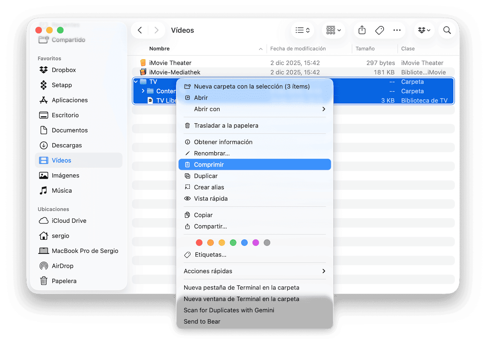This screenshot has width=486, height=342.
Task: Select MacBook Pro de Sergio
Action: pos(79,251)
